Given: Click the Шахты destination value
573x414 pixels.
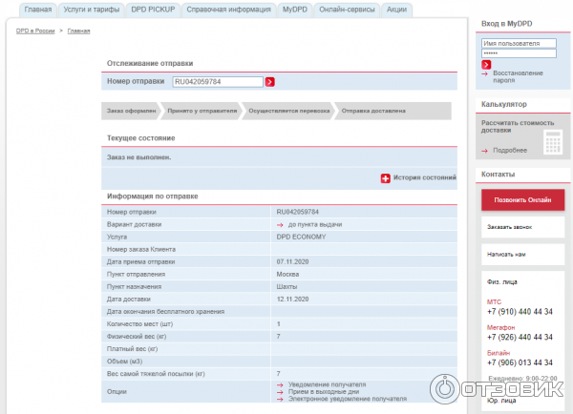Looking at the screenshot, I should (x=286, y=286).
